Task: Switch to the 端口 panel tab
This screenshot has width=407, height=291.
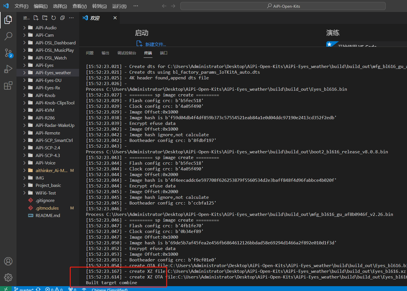Action: tap(164, 53)
